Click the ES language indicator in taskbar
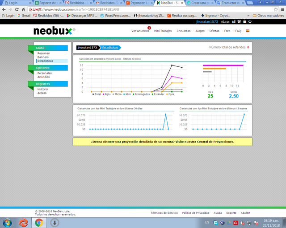The width and height of the screenshot is (286, 228). click(x=207, y=222)
